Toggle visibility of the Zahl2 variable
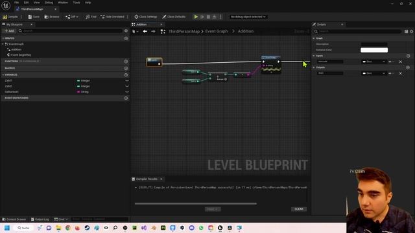 (127, 86)
